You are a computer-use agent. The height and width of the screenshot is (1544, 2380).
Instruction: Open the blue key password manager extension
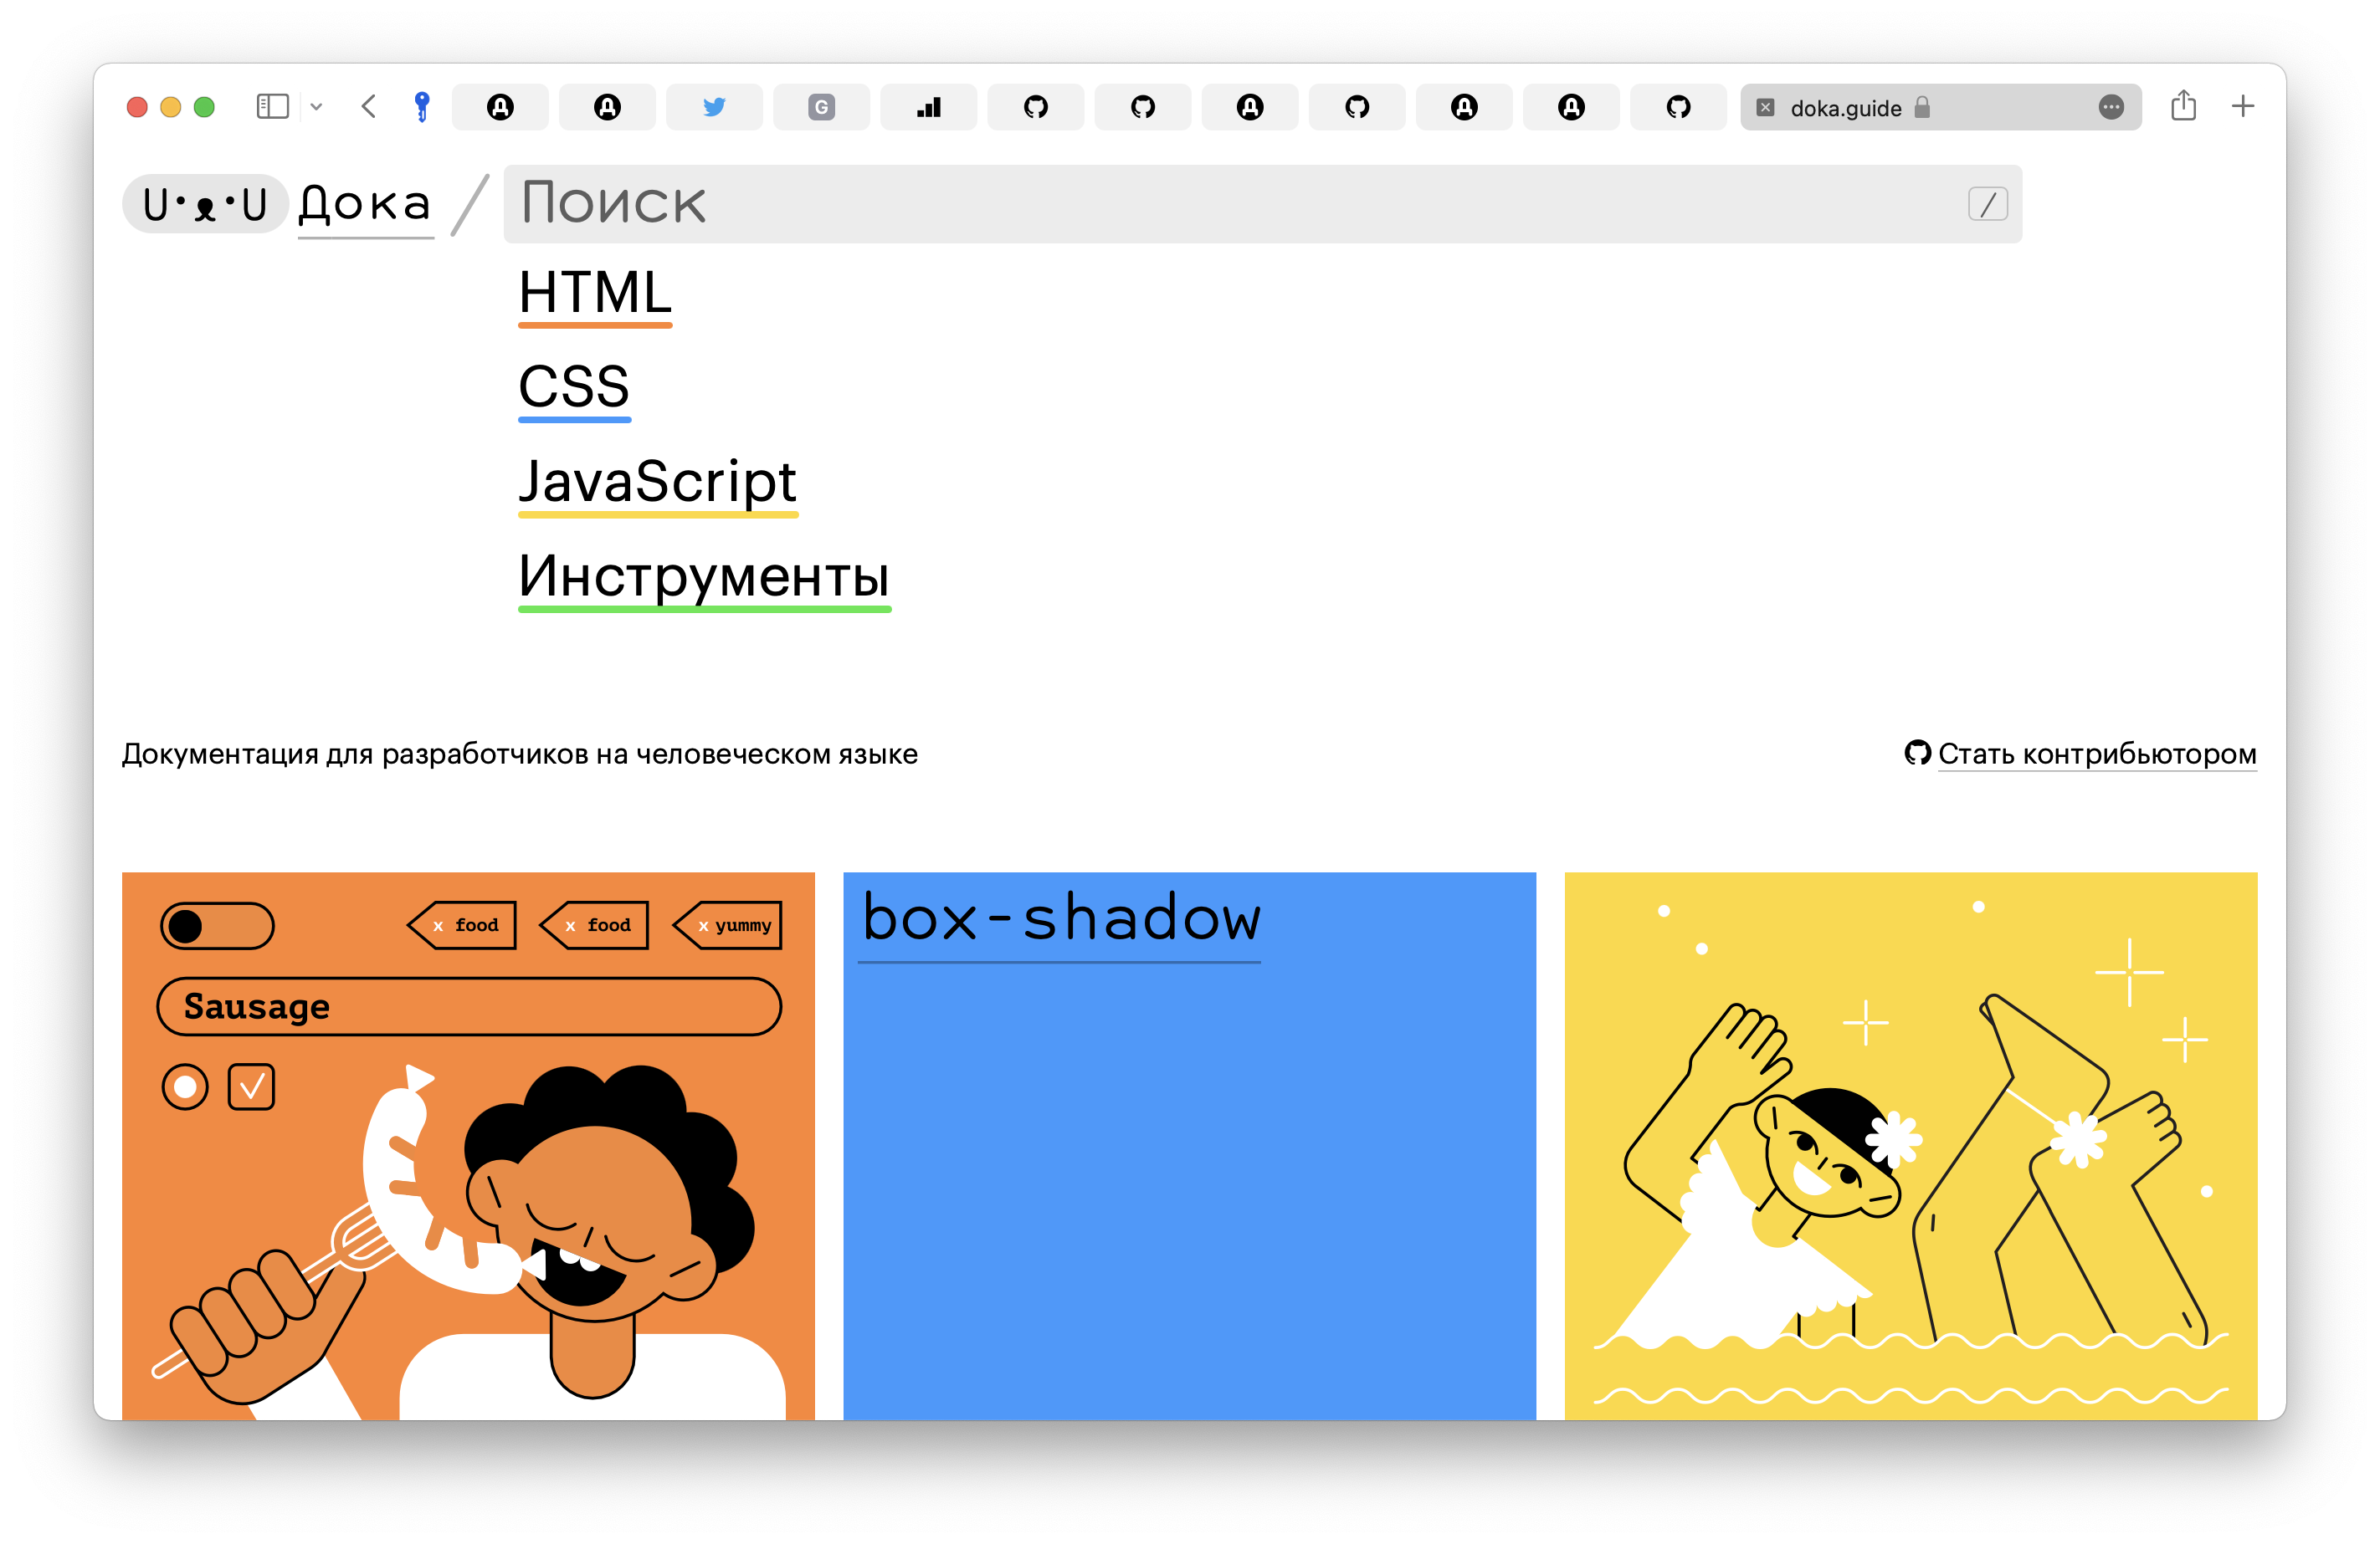pyautogui.click(x=422, y=107)
